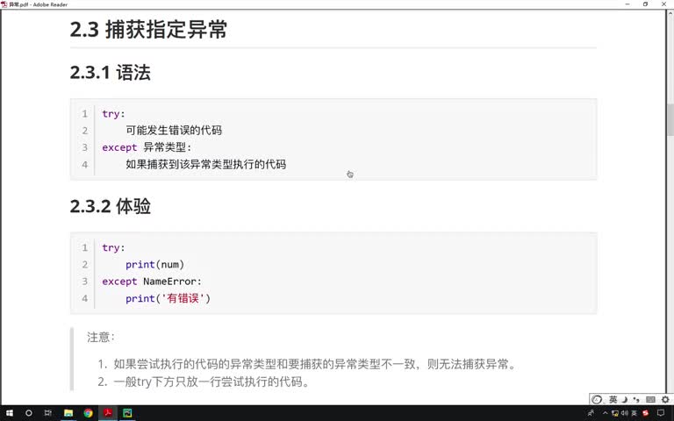Open Cortana search circle in taskbar
This screenshot has width=674, height=421.
tap(28, 413)
